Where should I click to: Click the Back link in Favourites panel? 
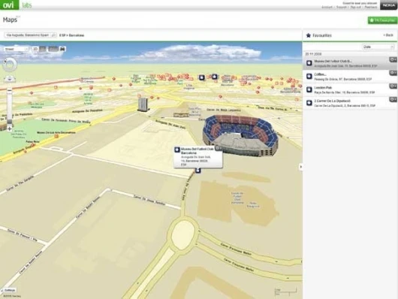[x=388, y=35]
